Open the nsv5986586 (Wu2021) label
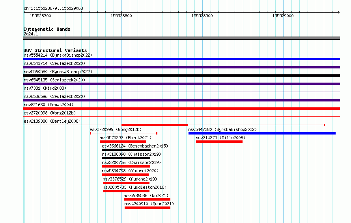Screen dimensions: 351x223 [x=146, y=195]
